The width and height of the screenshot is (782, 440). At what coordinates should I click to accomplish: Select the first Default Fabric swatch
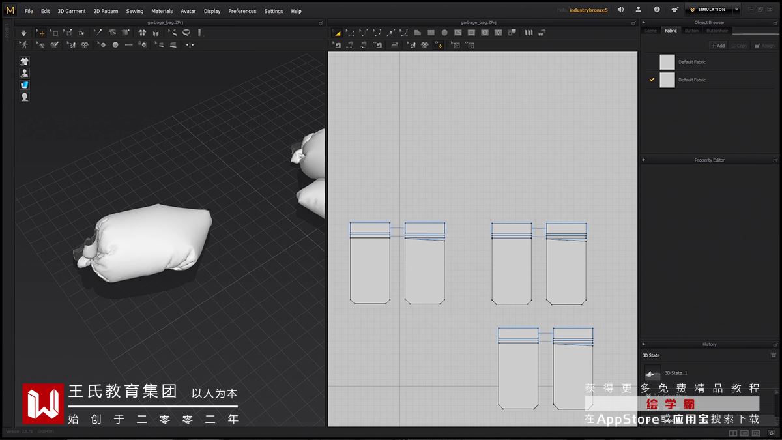coord(667,62)
